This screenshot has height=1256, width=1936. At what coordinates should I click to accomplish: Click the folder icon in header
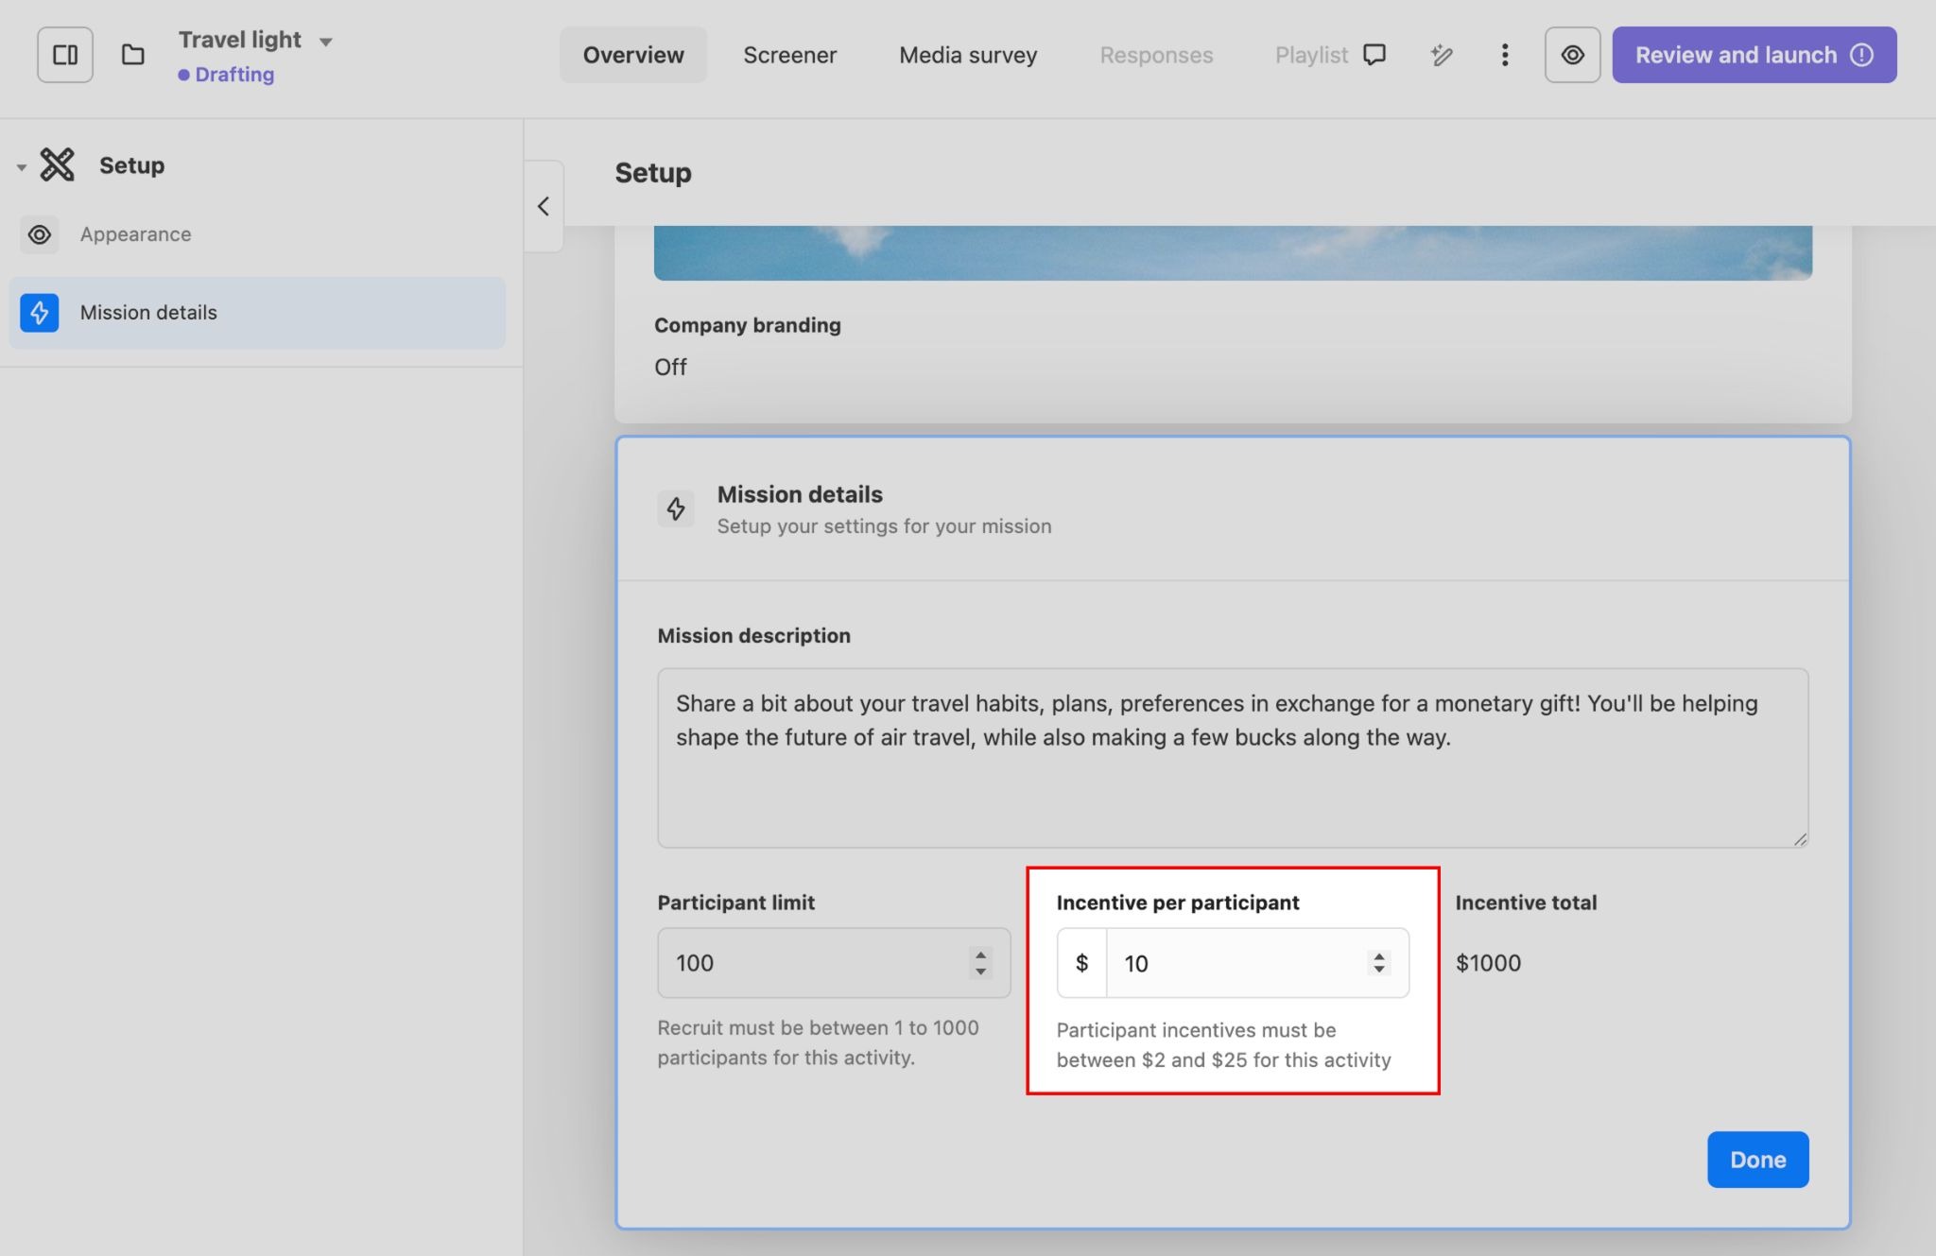point(133,55)
